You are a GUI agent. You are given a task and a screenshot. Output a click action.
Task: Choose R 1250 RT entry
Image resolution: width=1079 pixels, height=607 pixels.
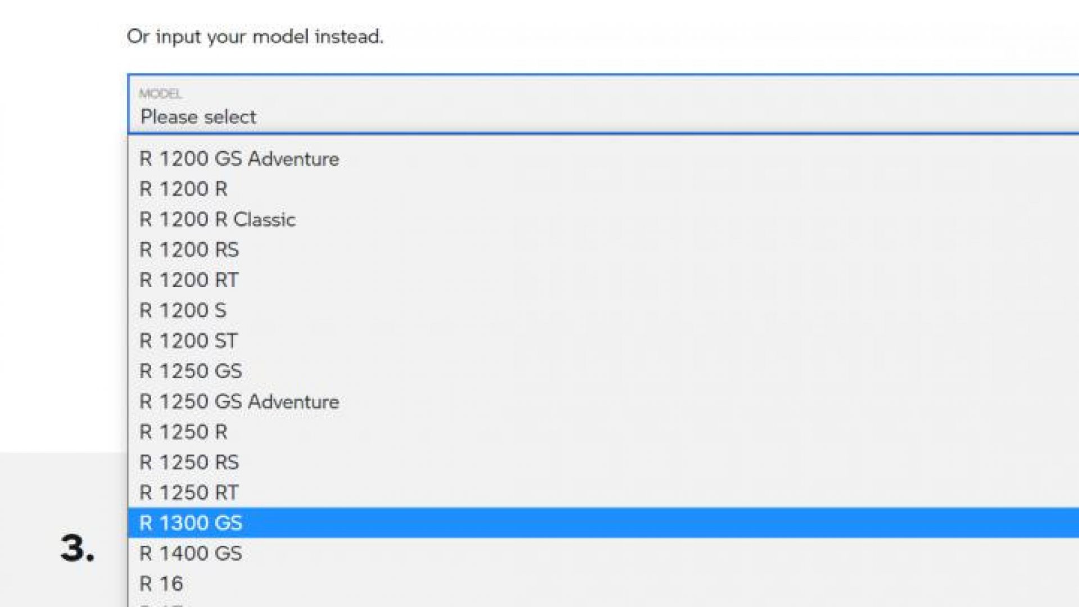point(189,493)
